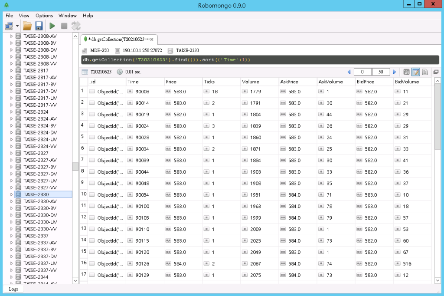Expand the TAISE-2337 tree node

[11, 236]
